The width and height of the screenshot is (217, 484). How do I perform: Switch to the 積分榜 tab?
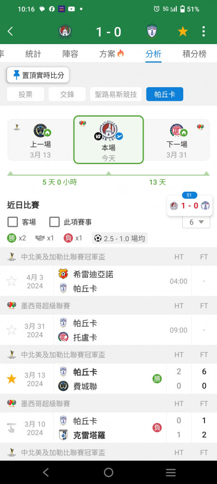pyautogui.click(x=194, y=54)
